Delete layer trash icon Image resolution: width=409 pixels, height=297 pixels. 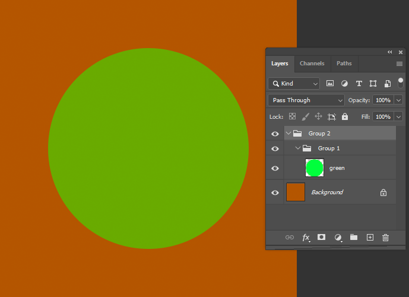[x=385, y=238]
